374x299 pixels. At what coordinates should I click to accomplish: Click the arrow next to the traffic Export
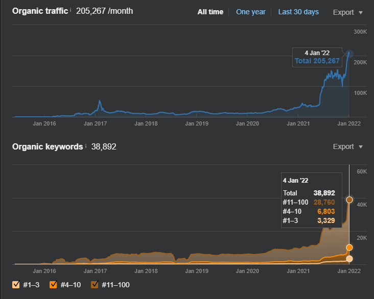361,13
